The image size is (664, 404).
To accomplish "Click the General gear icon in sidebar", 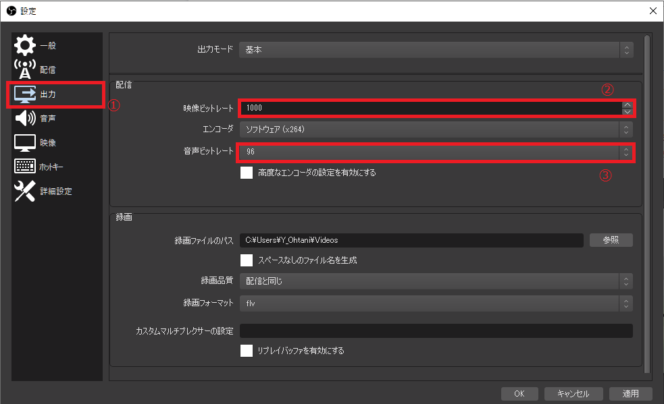I will 25,45.
